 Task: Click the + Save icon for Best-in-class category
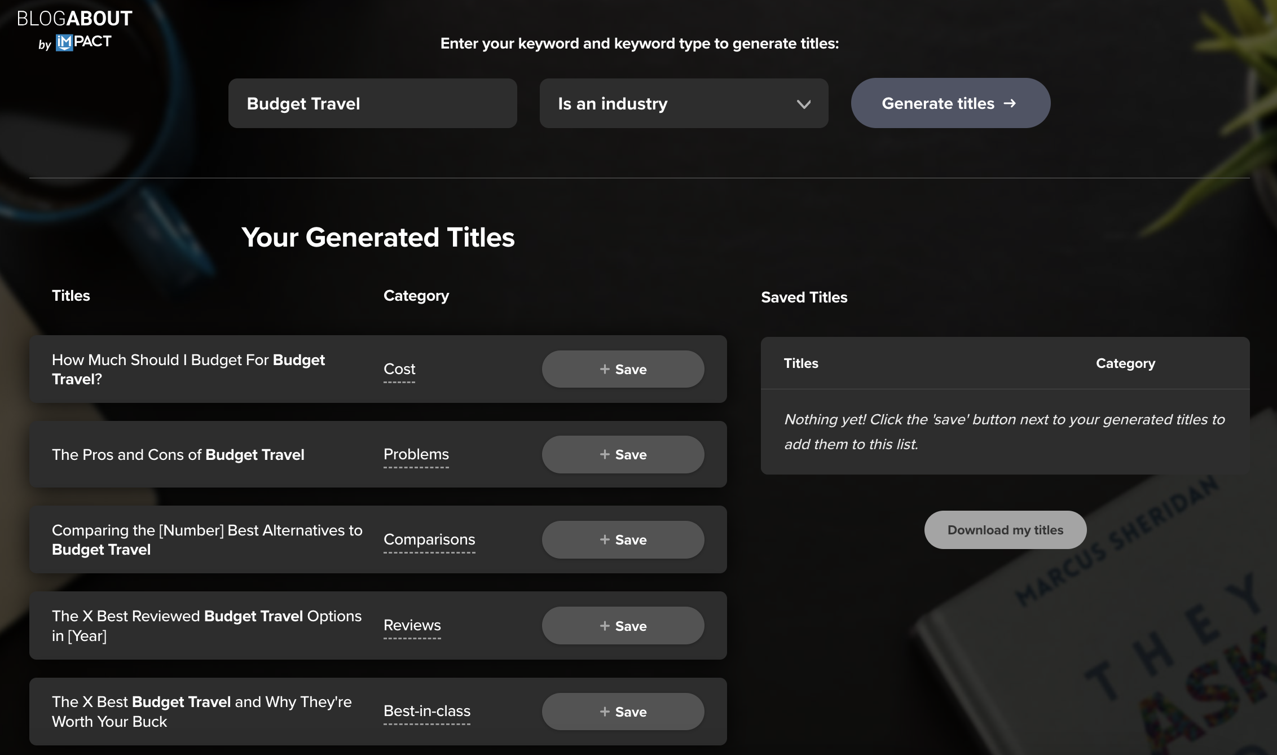click(x=623, y=710)
